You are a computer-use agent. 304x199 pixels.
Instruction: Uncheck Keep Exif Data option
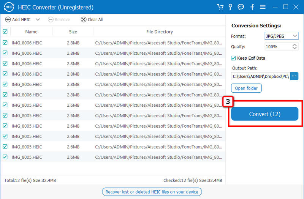(x=234, y=58)
